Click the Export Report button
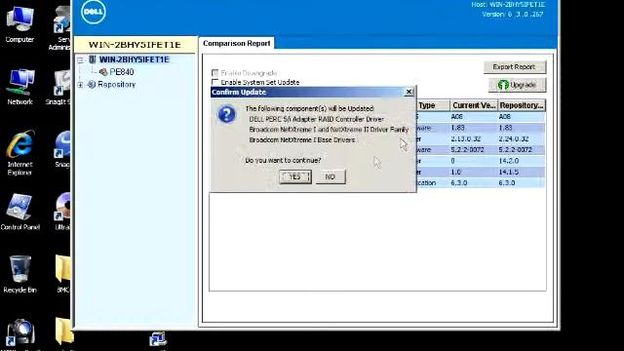 (x=514, y=67)
